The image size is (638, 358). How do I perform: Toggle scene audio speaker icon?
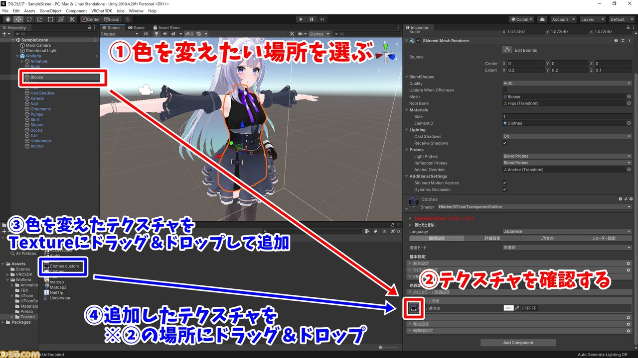(x=164, y=34)
